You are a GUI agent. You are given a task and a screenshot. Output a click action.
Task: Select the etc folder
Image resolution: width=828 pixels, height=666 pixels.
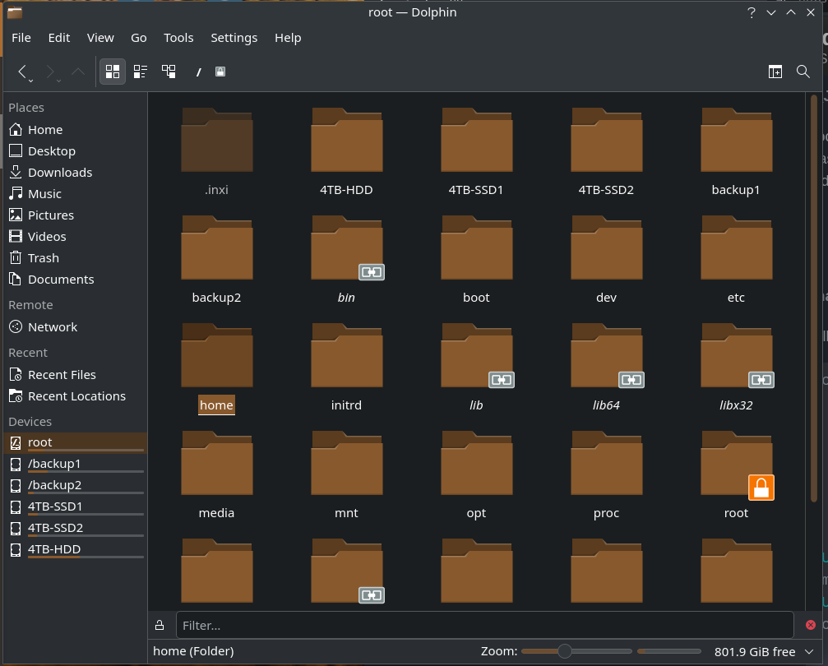736,247
